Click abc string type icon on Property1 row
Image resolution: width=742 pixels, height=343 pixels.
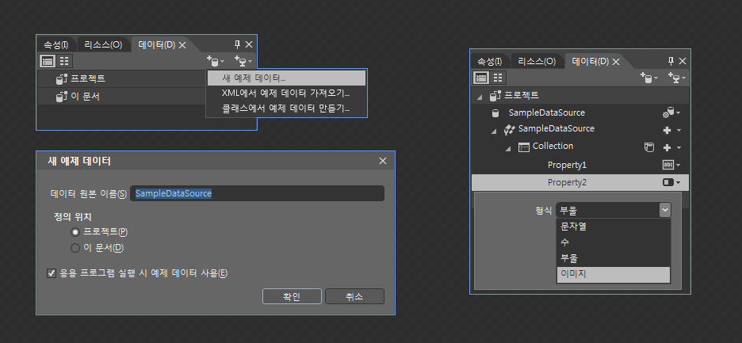pos(667,165)
